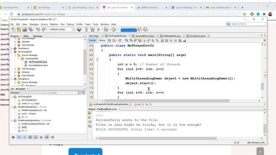The height and width of the screenshot is (155, 276).
Task: Click the Debug Project icon
Action: (x=106, y=30)
